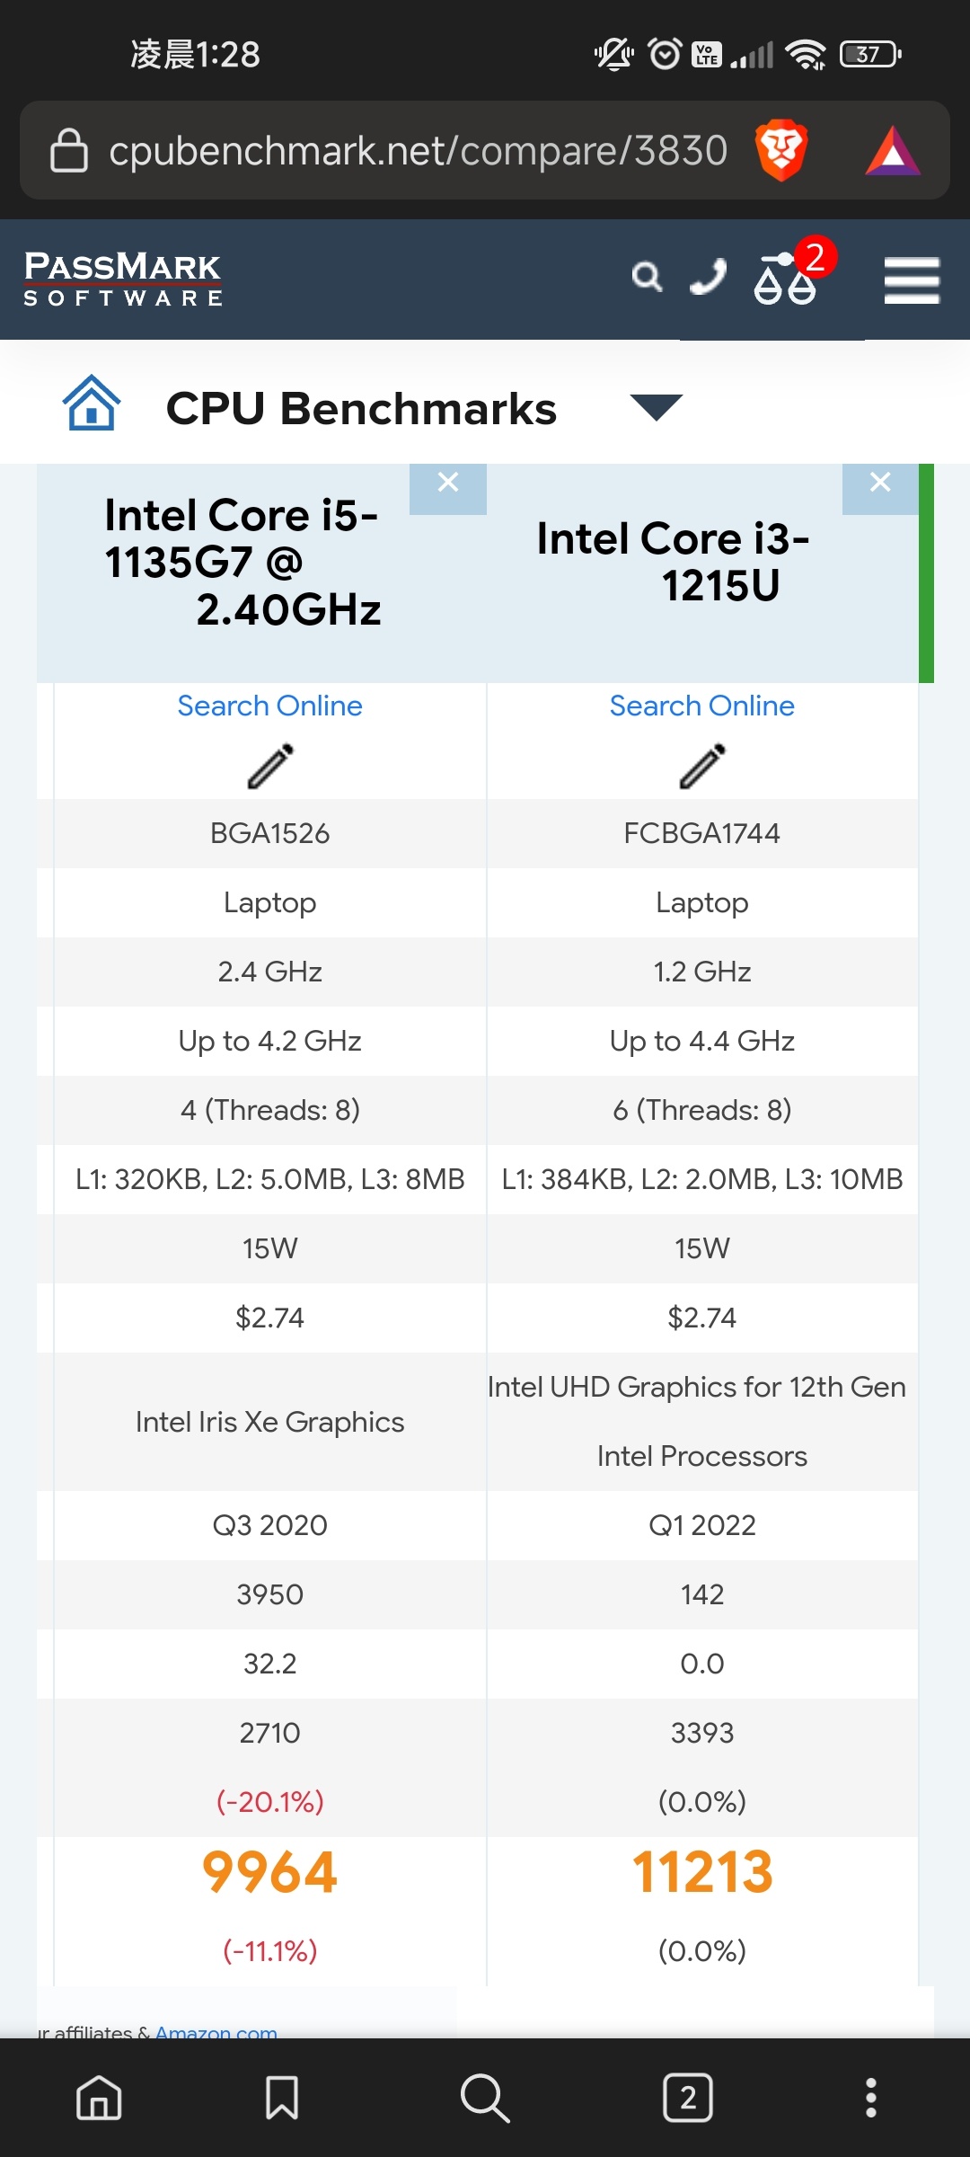Open the tab switcher showing 2 tabs
Image resolution: width=970 pixels, height=2157 pixels.
tap(688, 2098)
